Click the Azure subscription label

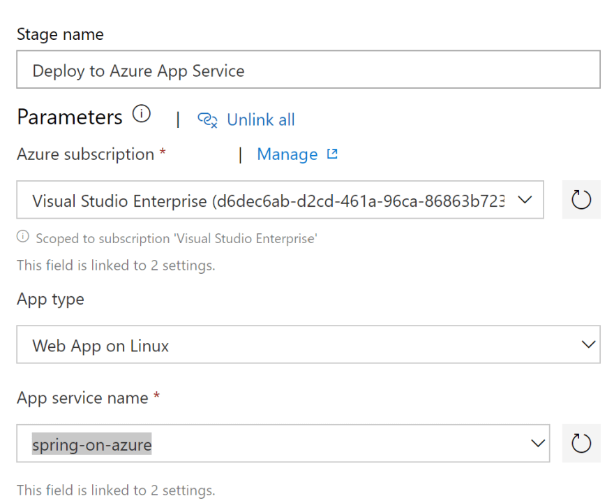click(x=85, y=154)
